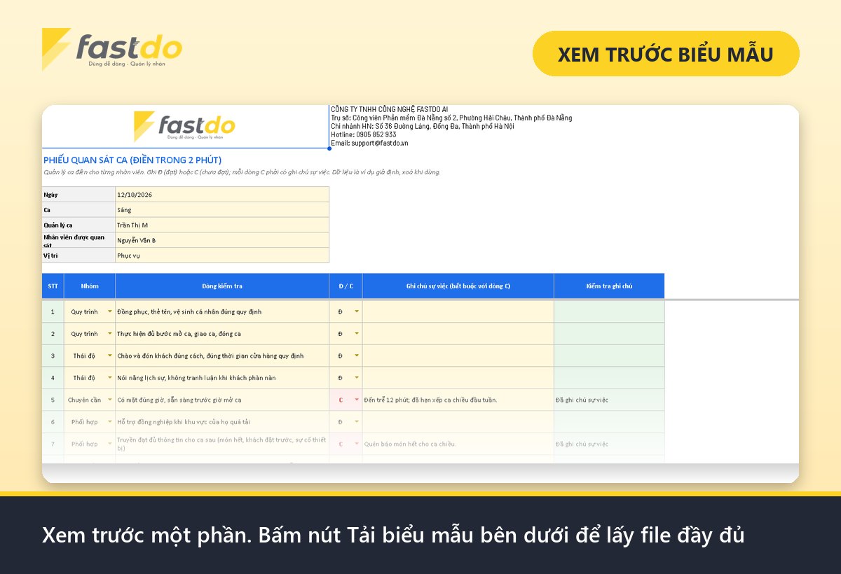Click the empty note cell for row 3
The image size is (841, 574).
pos(458,356)
